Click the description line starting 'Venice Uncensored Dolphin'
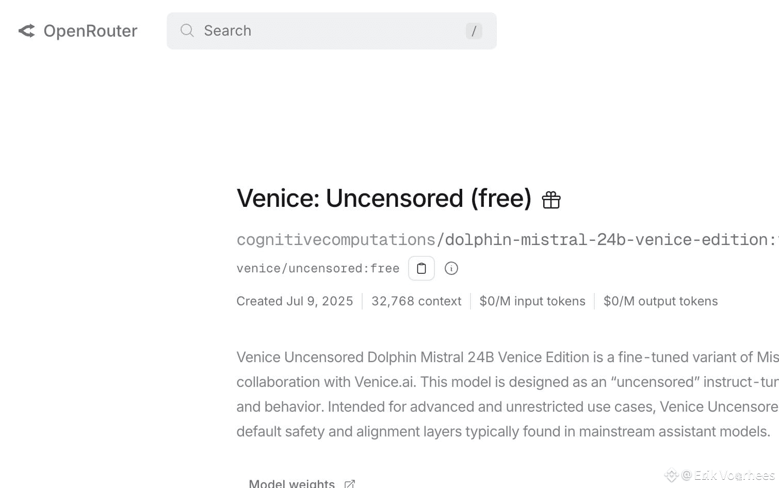 coord(508,357)
